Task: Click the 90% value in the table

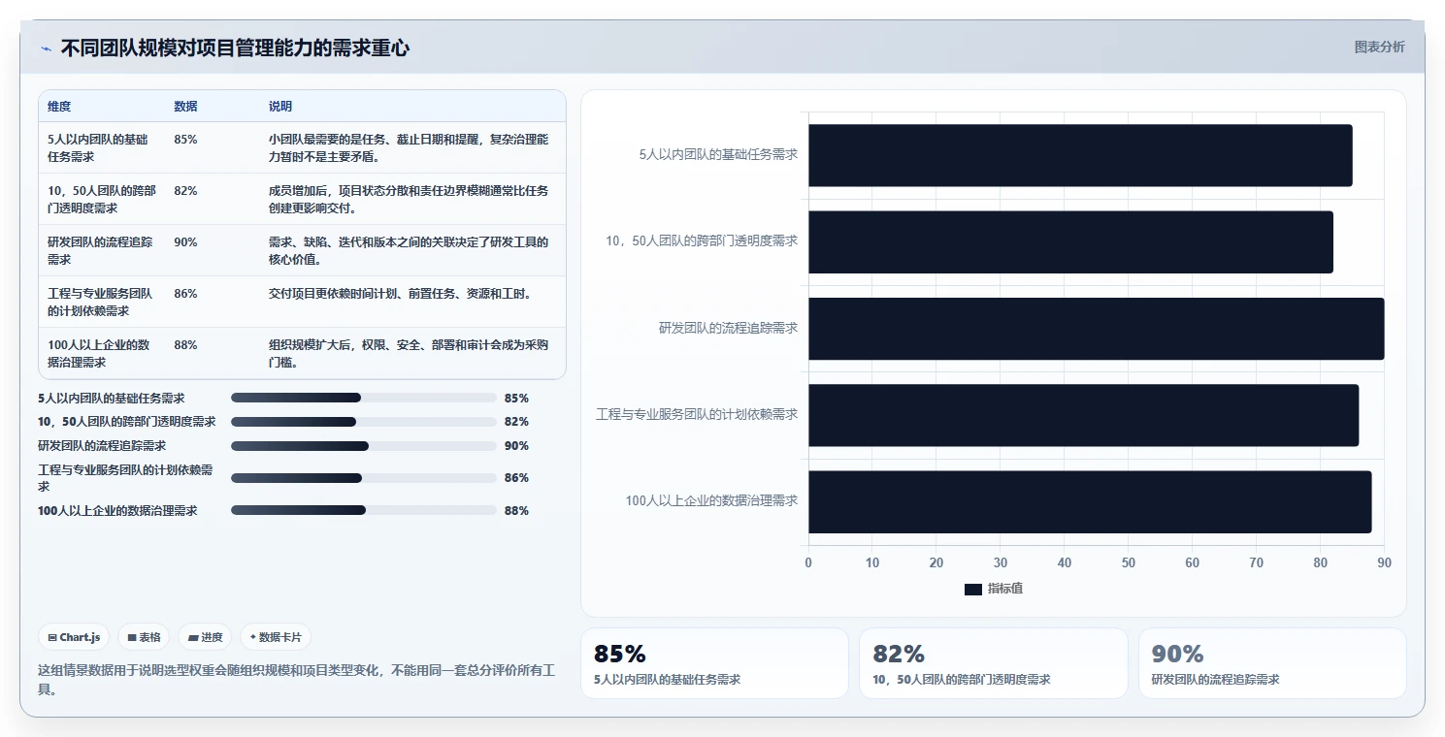Action: (x=185, y=242)
